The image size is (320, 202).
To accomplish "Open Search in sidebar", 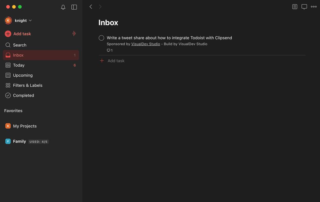I will pos(41,45).
